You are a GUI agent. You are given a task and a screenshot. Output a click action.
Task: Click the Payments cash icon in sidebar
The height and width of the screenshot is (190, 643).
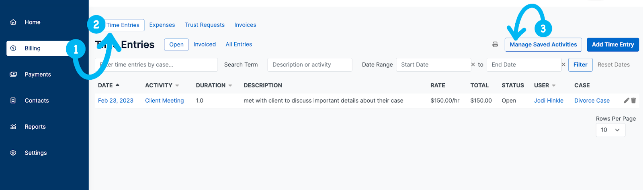click(13, 74)
